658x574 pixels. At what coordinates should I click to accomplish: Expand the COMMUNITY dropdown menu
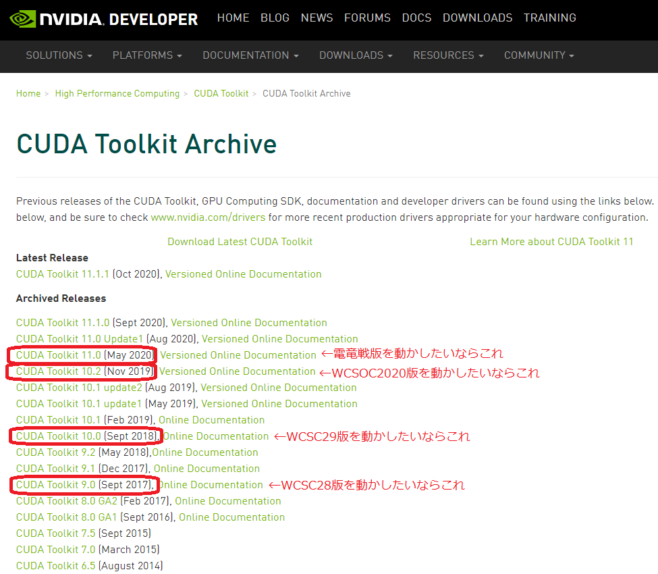click(x=539, y=55)
